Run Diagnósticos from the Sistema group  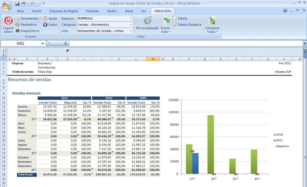28,31
